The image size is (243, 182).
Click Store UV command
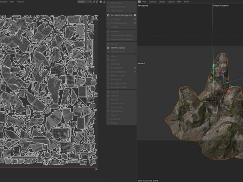click(121, 115)
